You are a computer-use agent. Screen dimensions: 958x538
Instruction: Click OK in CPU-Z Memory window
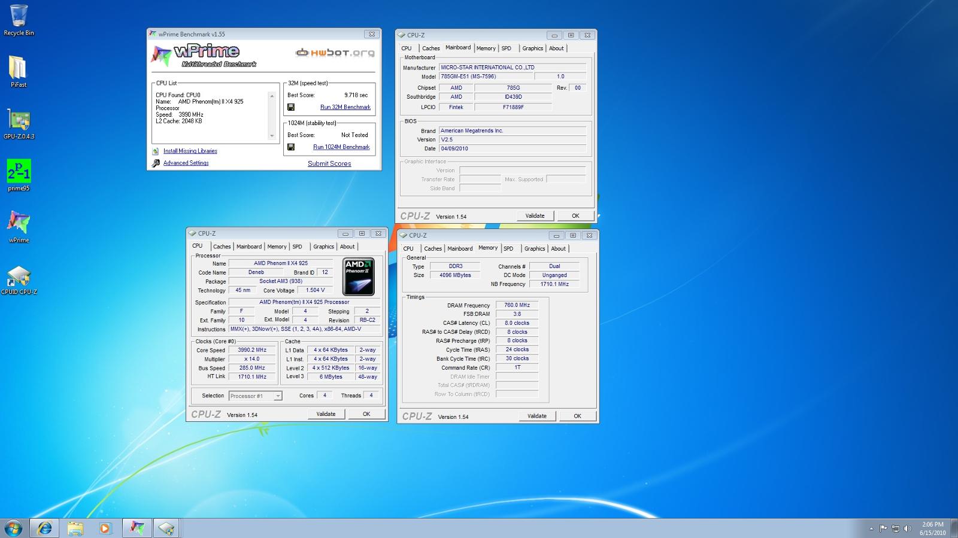click(x=577, y=416)
